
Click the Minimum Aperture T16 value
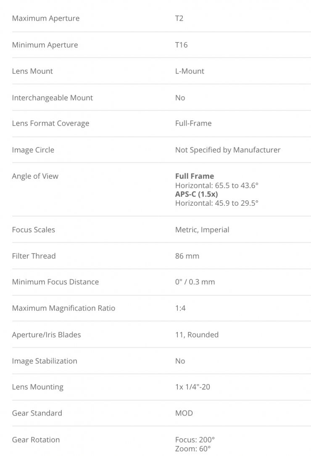(181, 45)
